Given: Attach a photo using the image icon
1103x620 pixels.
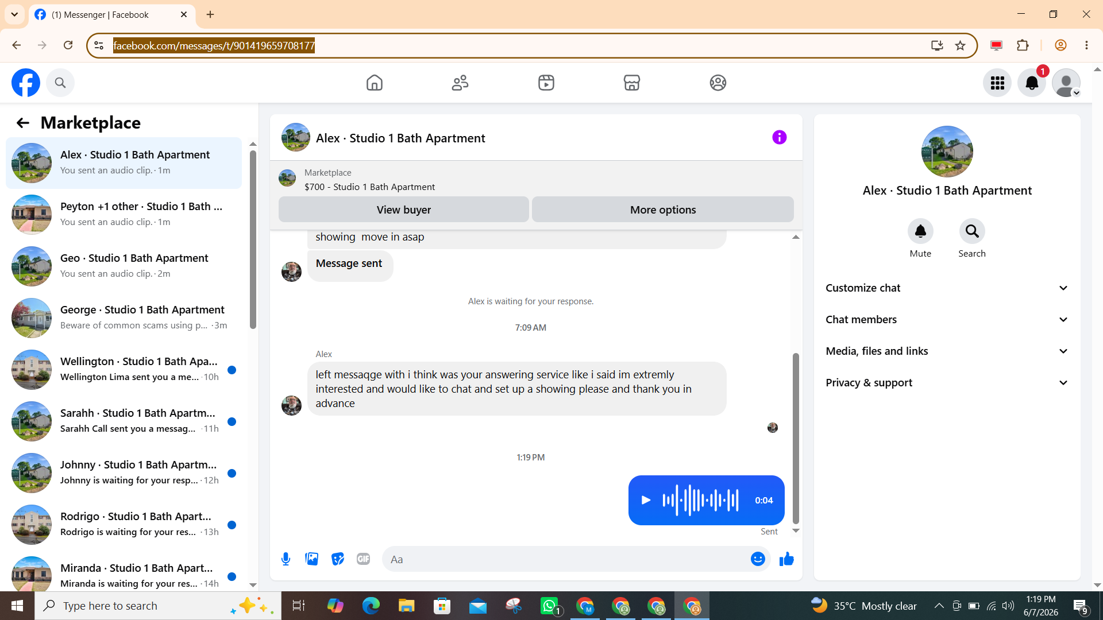Looking at the screenshot, I should 311,559.
